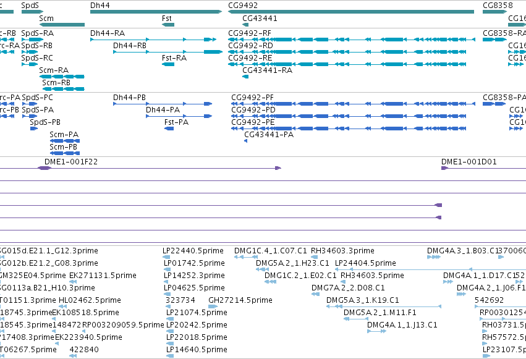
Task: Select transcript SpdS-RB
Action: click(30, 52)
